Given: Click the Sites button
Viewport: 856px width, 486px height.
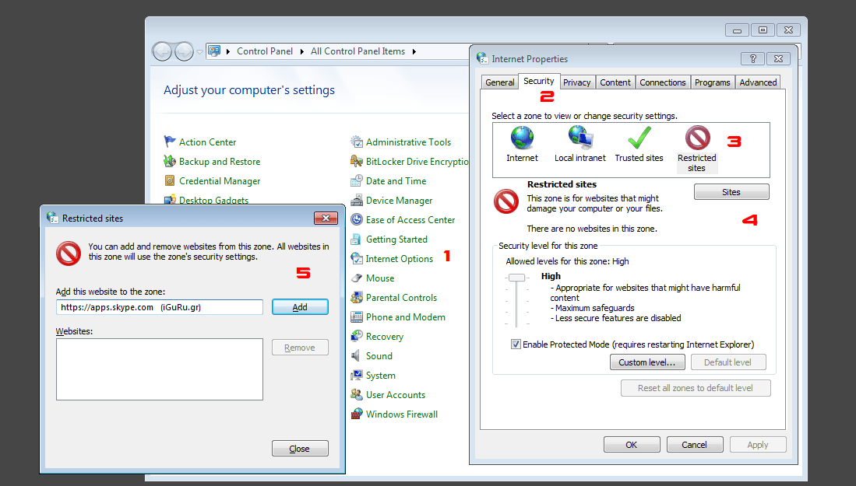Looking at the screenshot, I should pos(731,192).
